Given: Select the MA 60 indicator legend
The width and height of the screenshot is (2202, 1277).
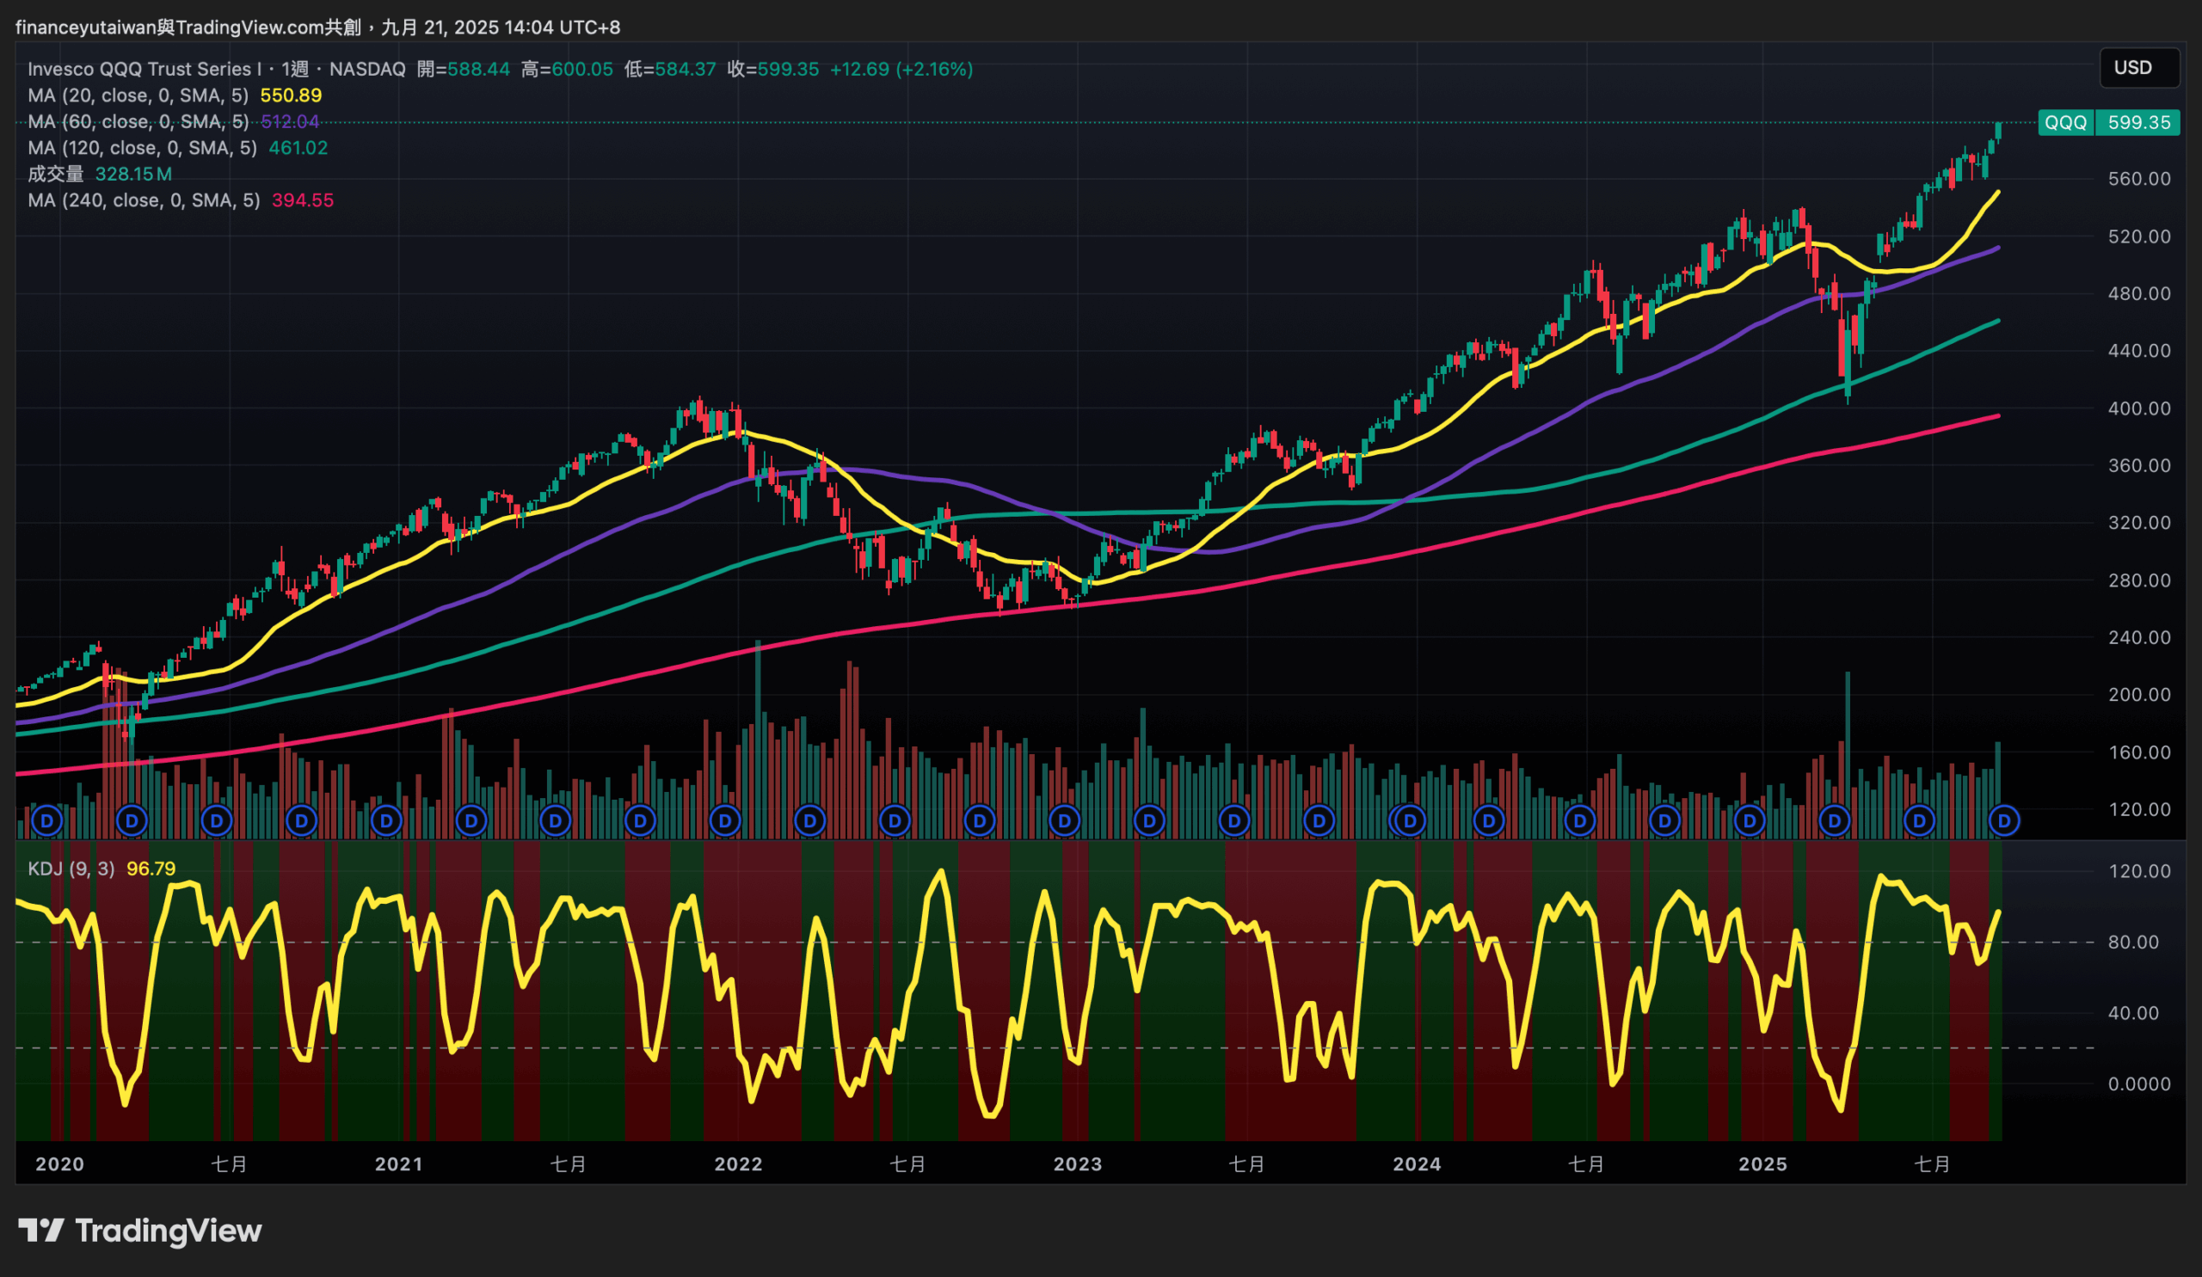Looking at the screenshot, I should (138, 121).
